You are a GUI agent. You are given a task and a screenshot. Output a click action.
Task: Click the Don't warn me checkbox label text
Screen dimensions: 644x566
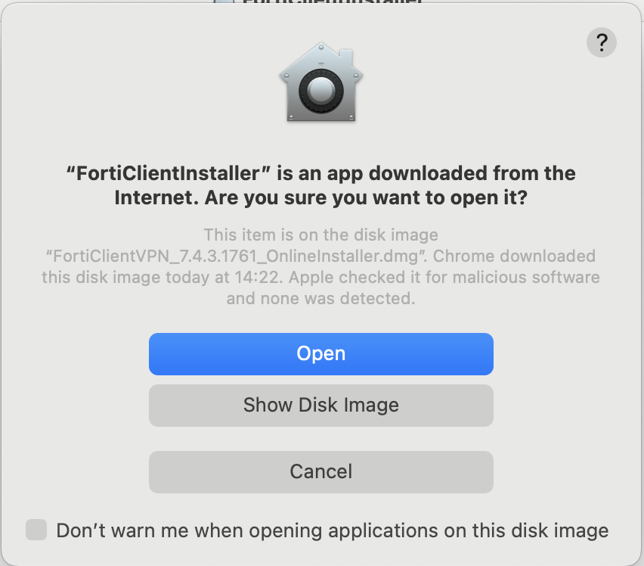pyautogui.click(x=333, y=530)
